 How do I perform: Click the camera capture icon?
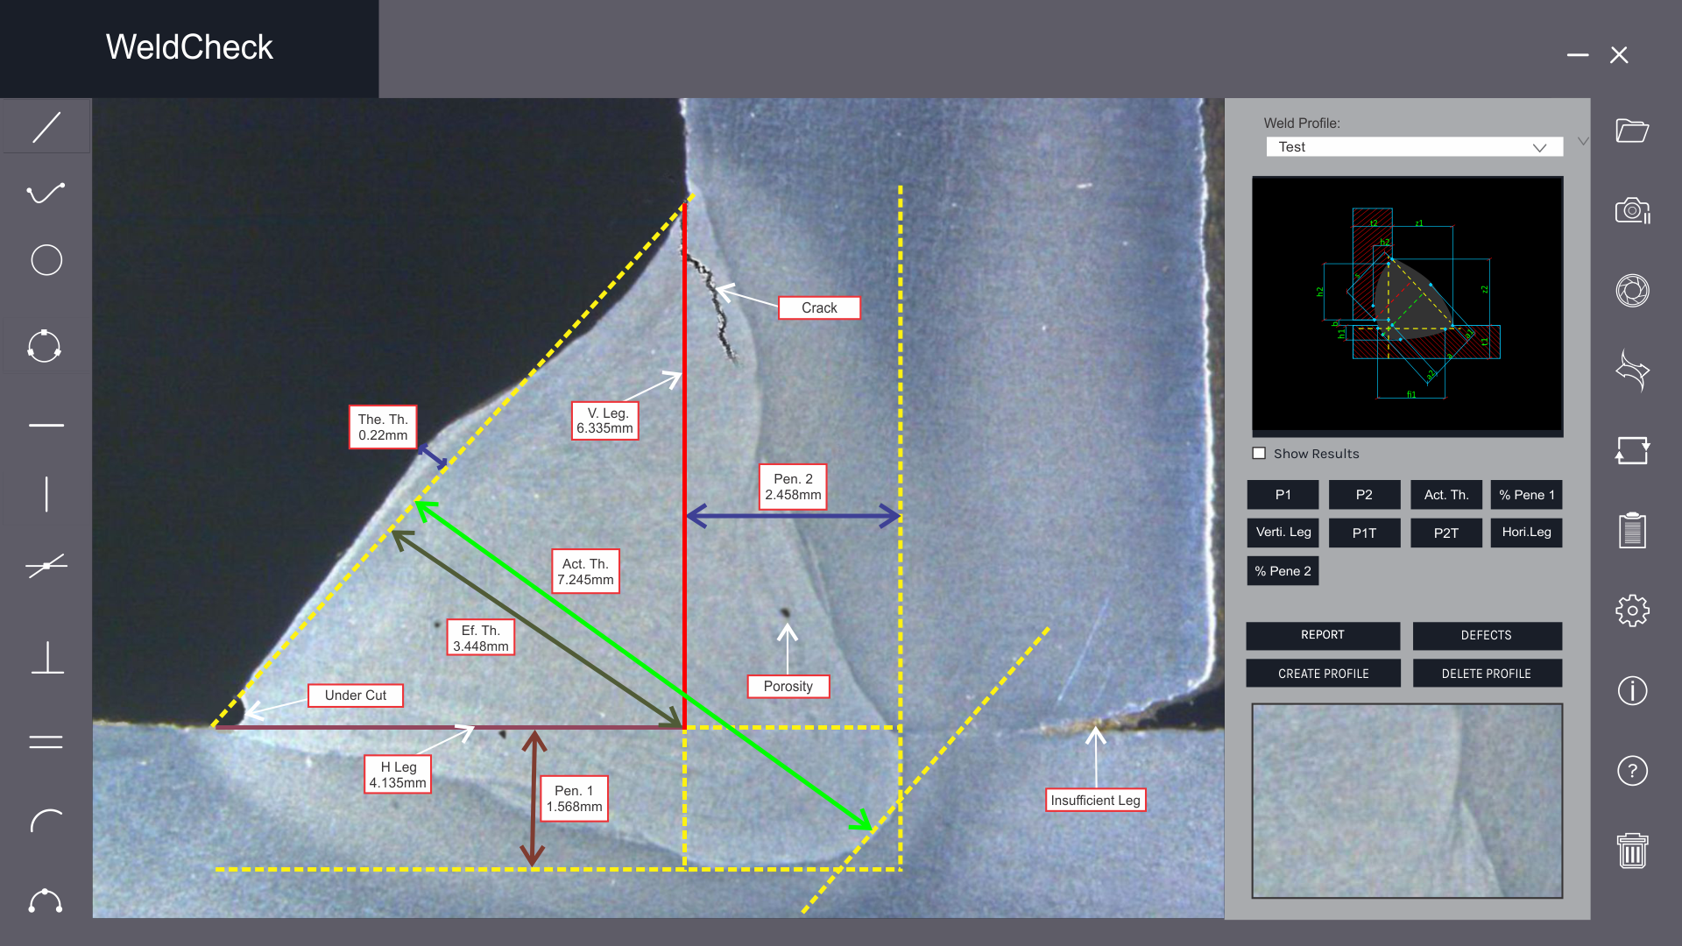tap(1632, 211)
